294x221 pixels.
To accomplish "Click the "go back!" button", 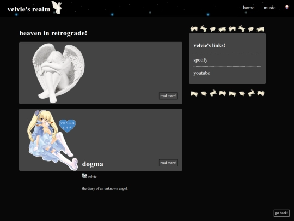I will click(x=281, y=213).
